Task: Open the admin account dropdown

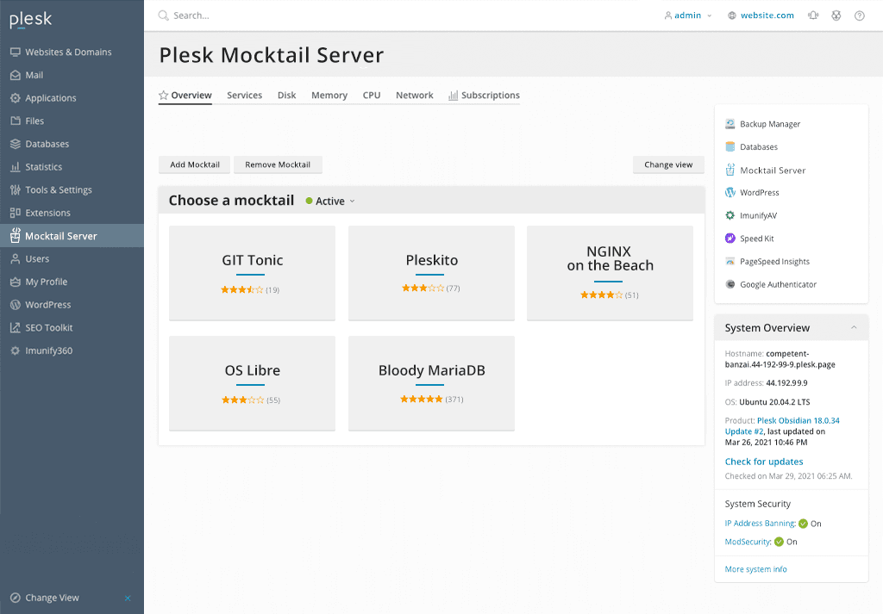Action: pos(687,16)
